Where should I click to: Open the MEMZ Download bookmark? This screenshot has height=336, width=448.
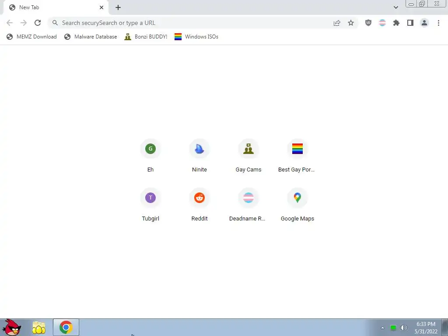click(31, 37)
